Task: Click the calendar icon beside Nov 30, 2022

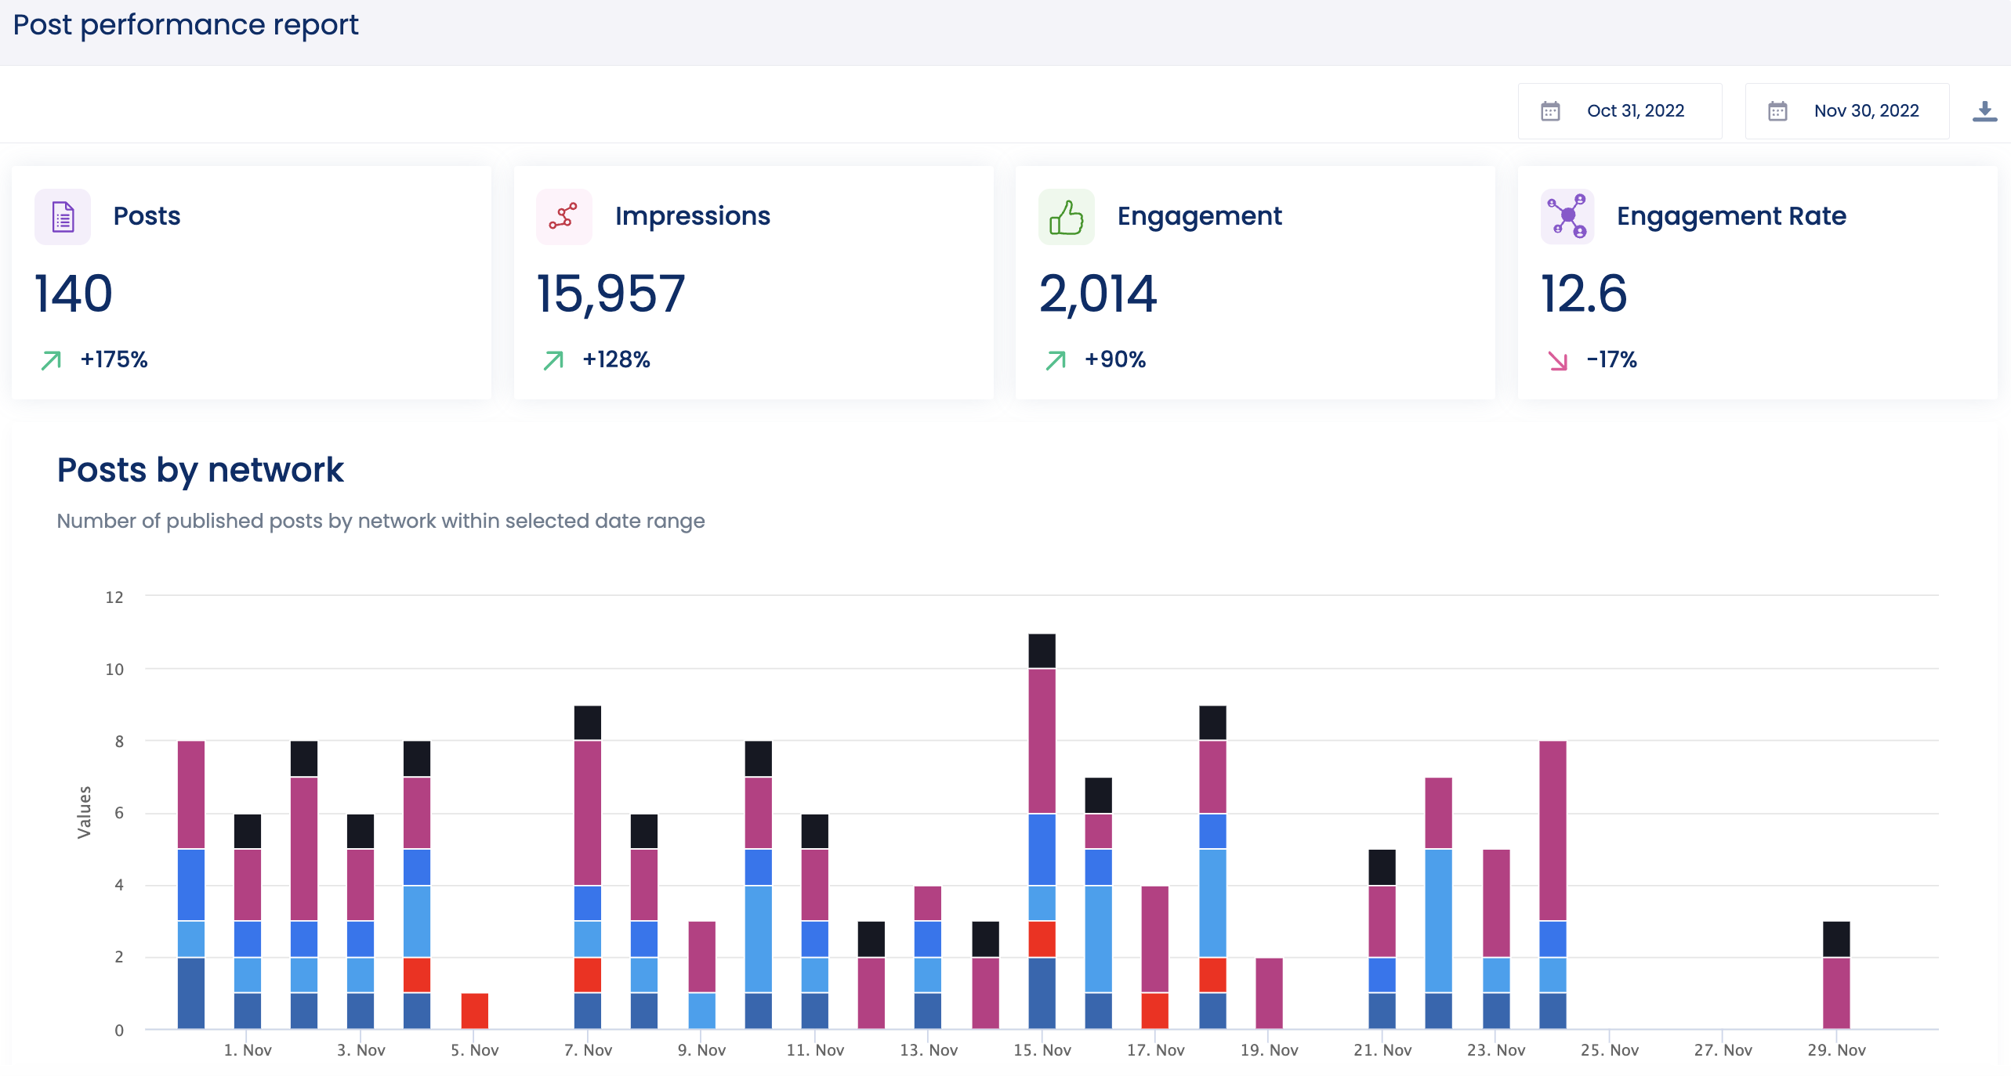Action: [x=1779, y=111]
